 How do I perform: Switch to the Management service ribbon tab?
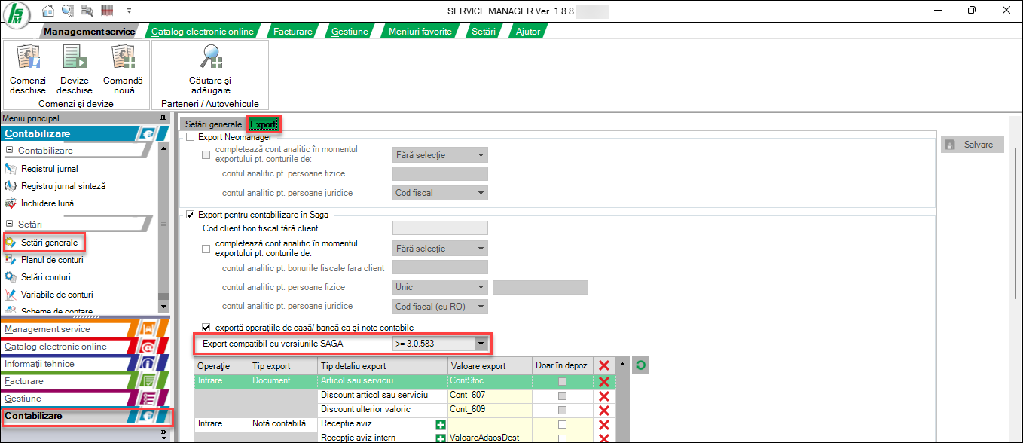click(89, 32)
